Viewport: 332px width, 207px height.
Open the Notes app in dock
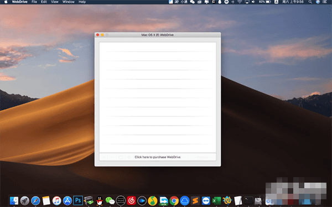pos(46,200)
